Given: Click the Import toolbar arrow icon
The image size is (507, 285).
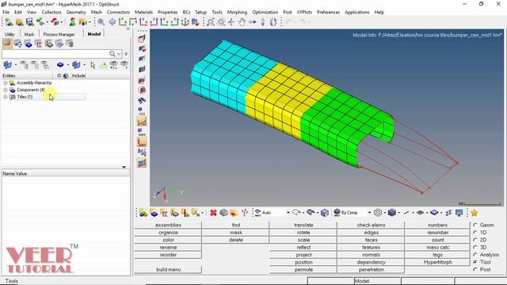Looking at the screenshot, I should coord(40,22).
